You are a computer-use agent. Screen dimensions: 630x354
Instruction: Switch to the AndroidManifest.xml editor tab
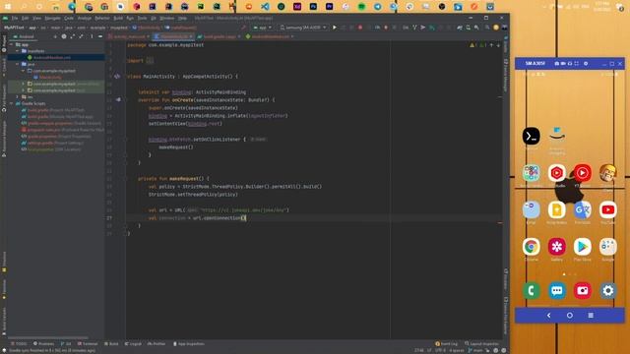[270, 36]
